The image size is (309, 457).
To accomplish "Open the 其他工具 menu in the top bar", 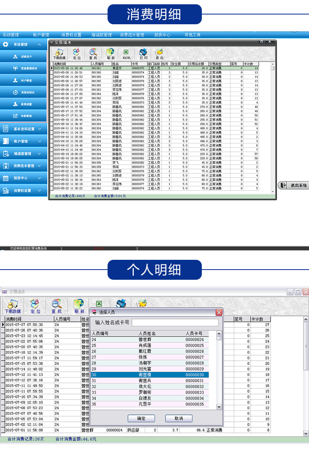I will [x=192, y=35].
